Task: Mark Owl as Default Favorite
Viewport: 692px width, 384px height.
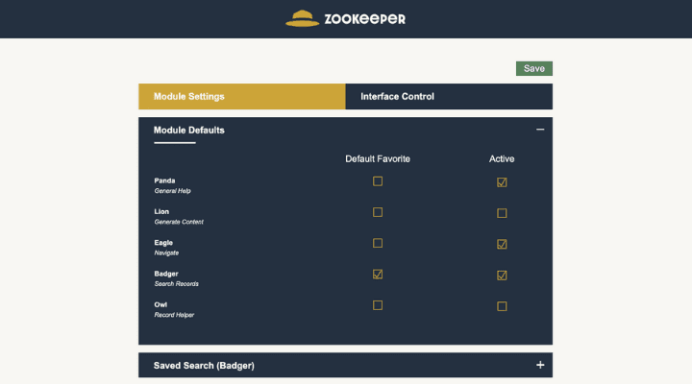Action: coord(378,305)
